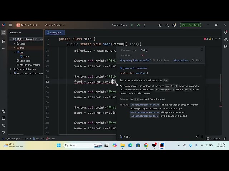Image resolution: width=229 pixels, height=171 pixels.
Task: Click Main breadcrumb in status bar
Action: coord(37,139)
